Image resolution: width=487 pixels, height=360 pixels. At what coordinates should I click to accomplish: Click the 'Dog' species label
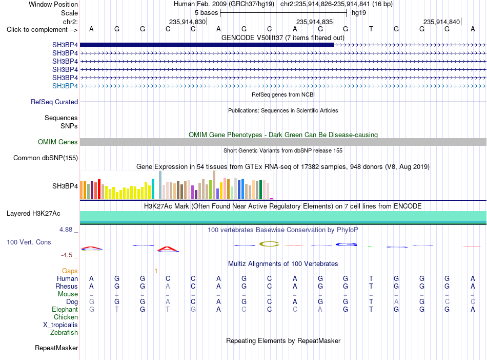point(72,302)
